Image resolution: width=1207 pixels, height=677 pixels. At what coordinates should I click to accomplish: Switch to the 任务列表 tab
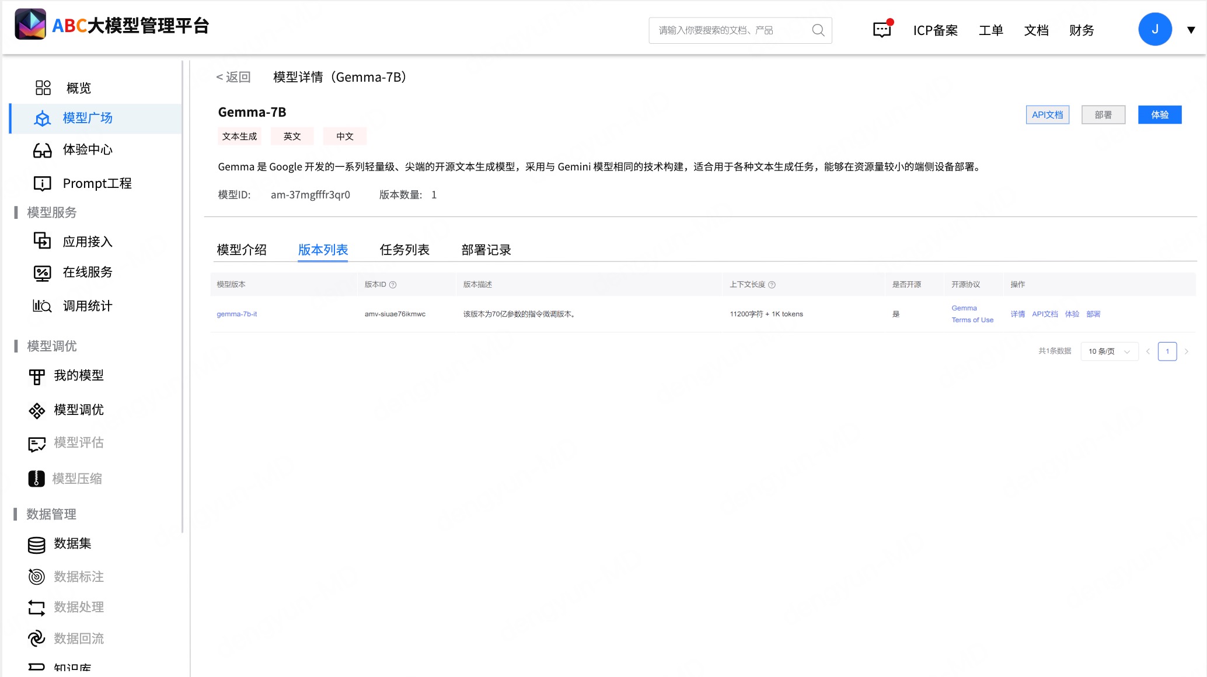coord(404,250)
